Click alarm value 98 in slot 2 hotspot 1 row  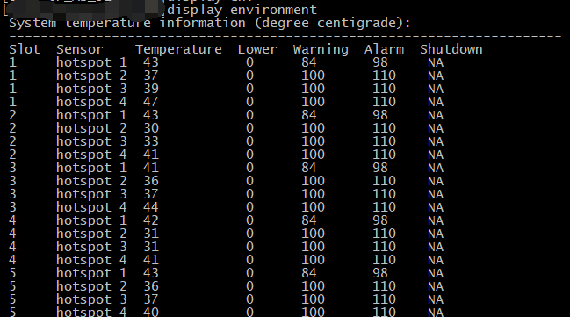pos(380,115)
